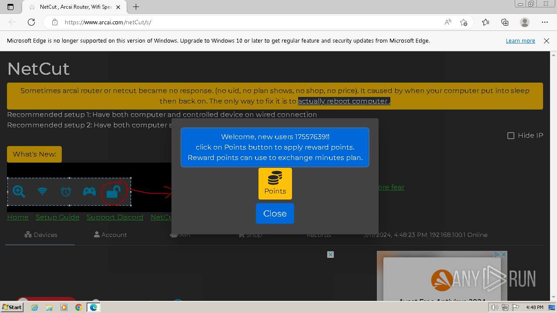Screen dimensions: 557x313
Task: Open Windows Media Player from the taskbar
Action: click(x=64, y=307)
